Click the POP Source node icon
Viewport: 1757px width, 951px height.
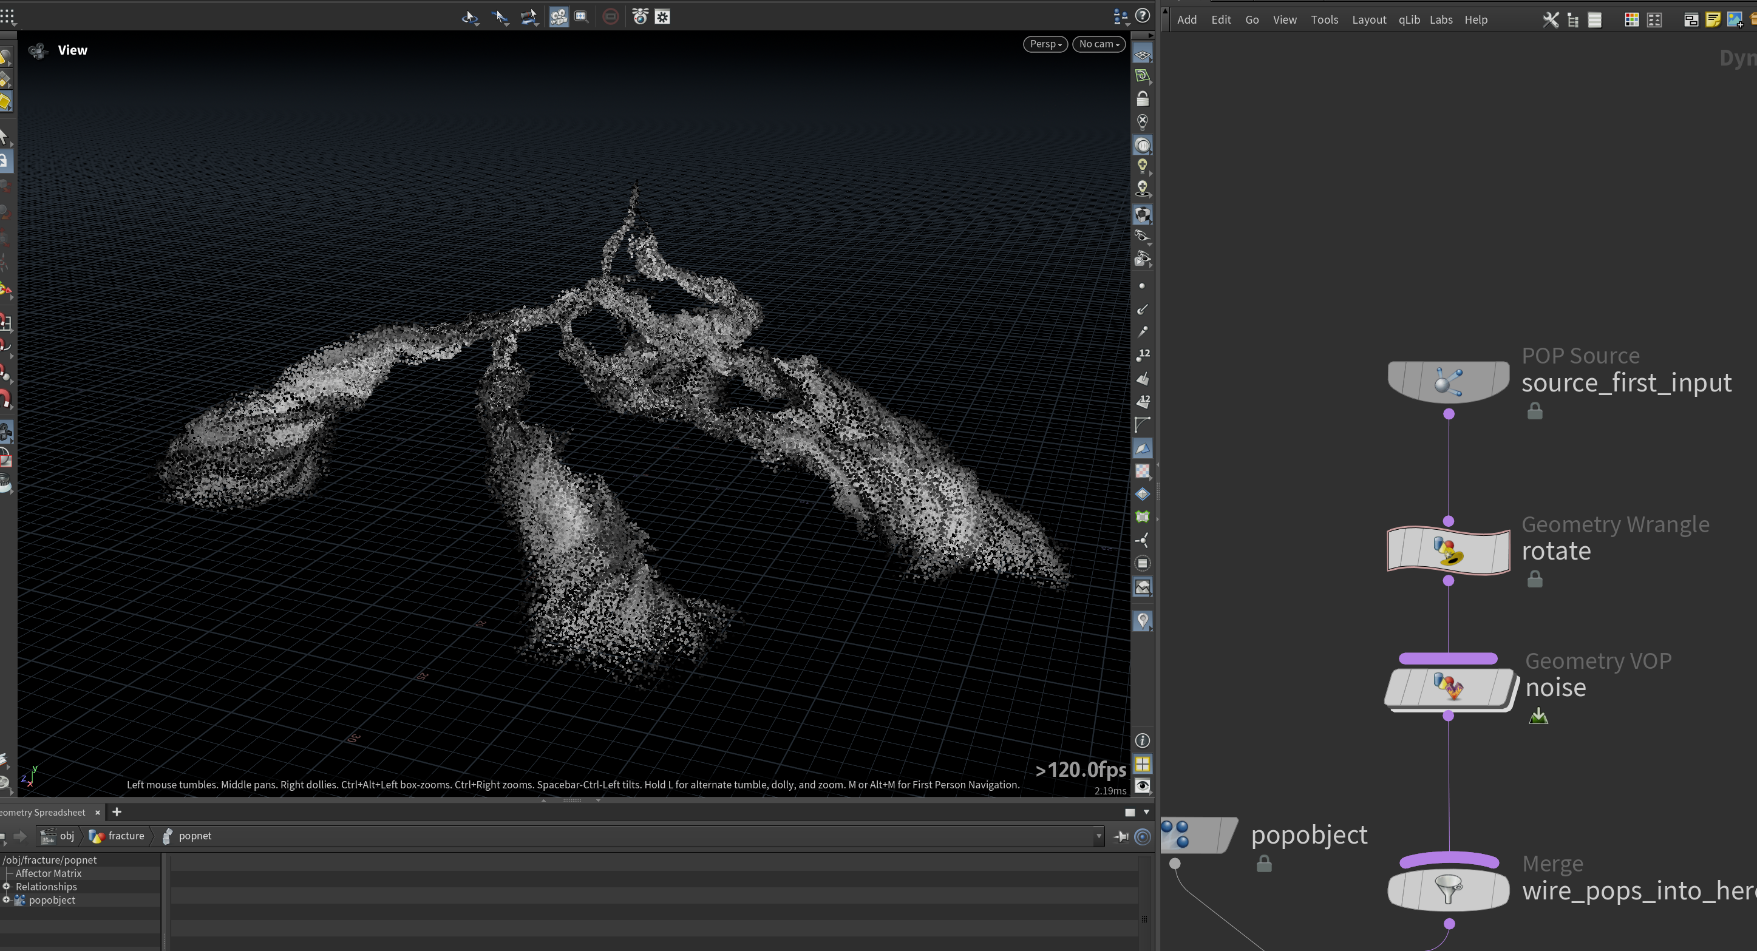click(1448, 381)
